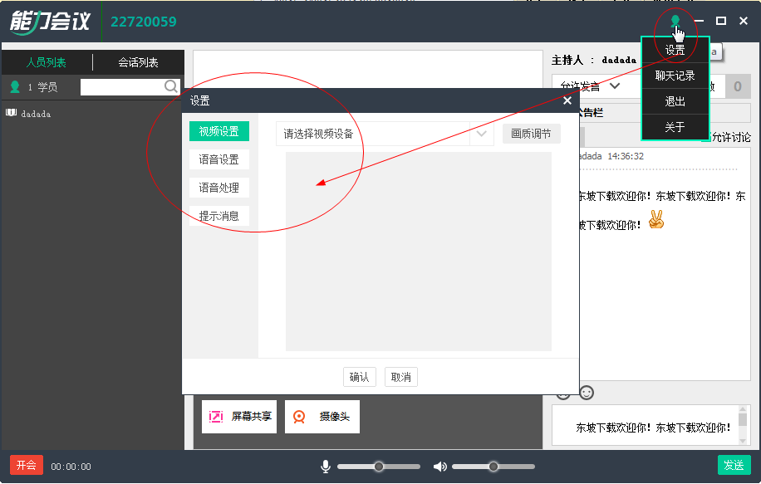This screenshot has width=761, height=484.
Task: Click the speaker volume icon at the bottom
Action: click(x=440, y=466)
